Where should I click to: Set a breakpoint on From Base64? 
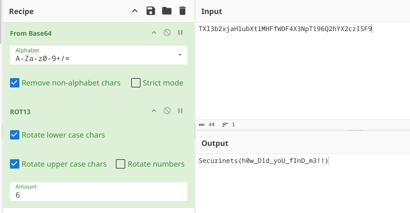[x=180, y=33]
